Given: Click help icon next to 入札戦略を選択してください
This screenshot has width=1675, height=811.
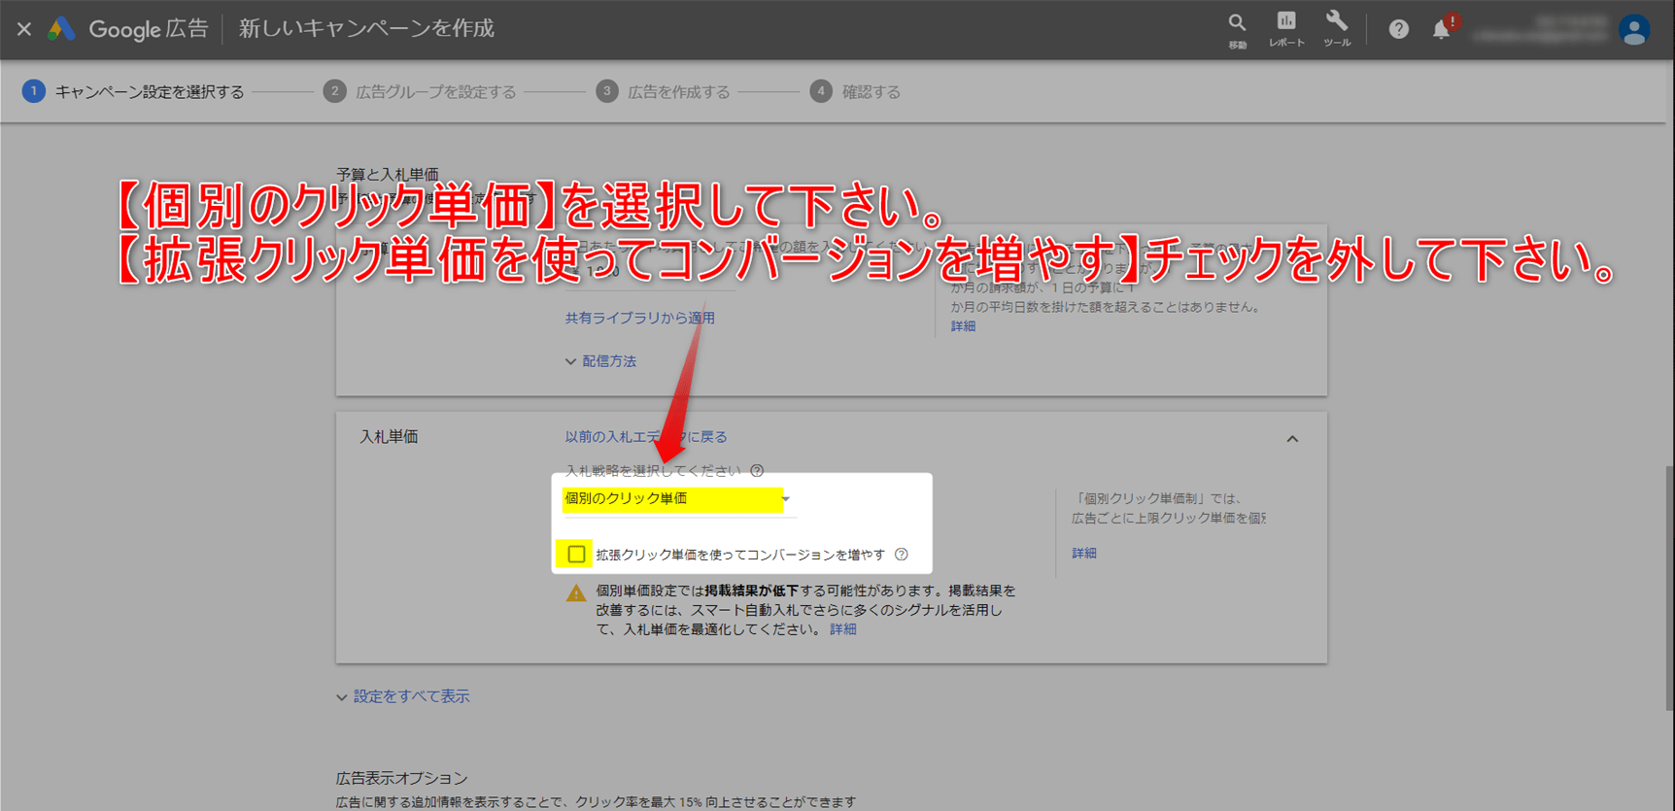Looking at the screenshot, I should click(x=757, y=471).
